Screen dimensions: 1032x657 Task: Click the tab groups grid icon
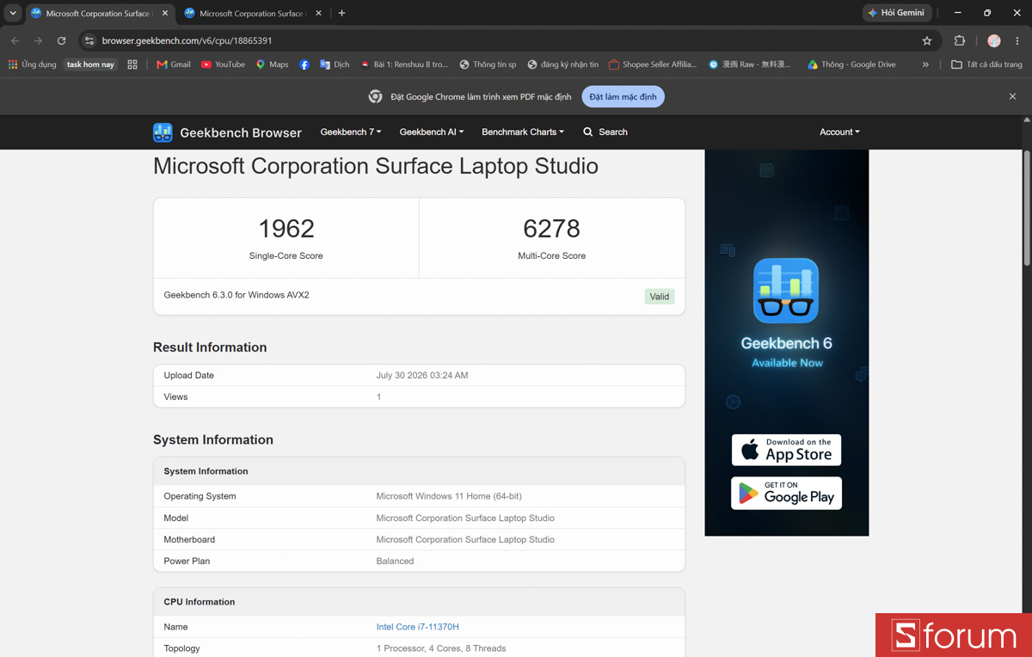click(x=132, y=64)
